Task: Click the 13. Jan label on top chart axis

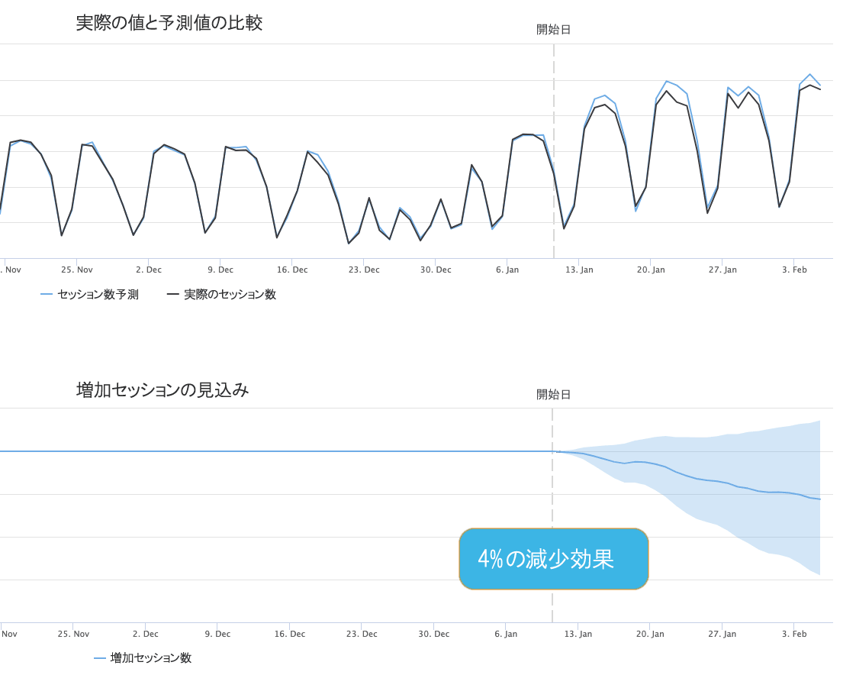Action: point(579,270)
